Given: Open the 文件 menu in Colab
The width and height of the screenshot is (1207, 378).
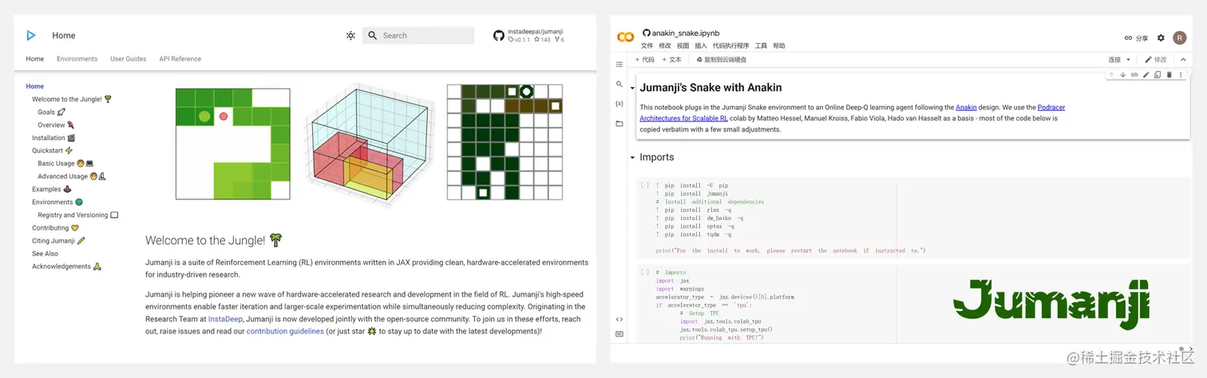Looking at the screenshot, I should (647, 46).
